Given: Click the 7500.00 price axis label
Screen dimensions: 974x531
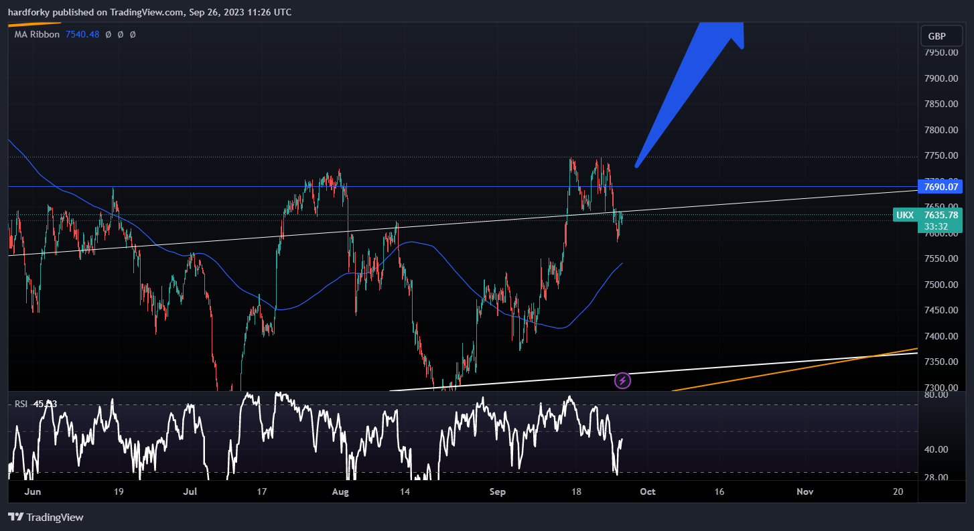Looking at the screenshot, I should (x=941, y=285).
